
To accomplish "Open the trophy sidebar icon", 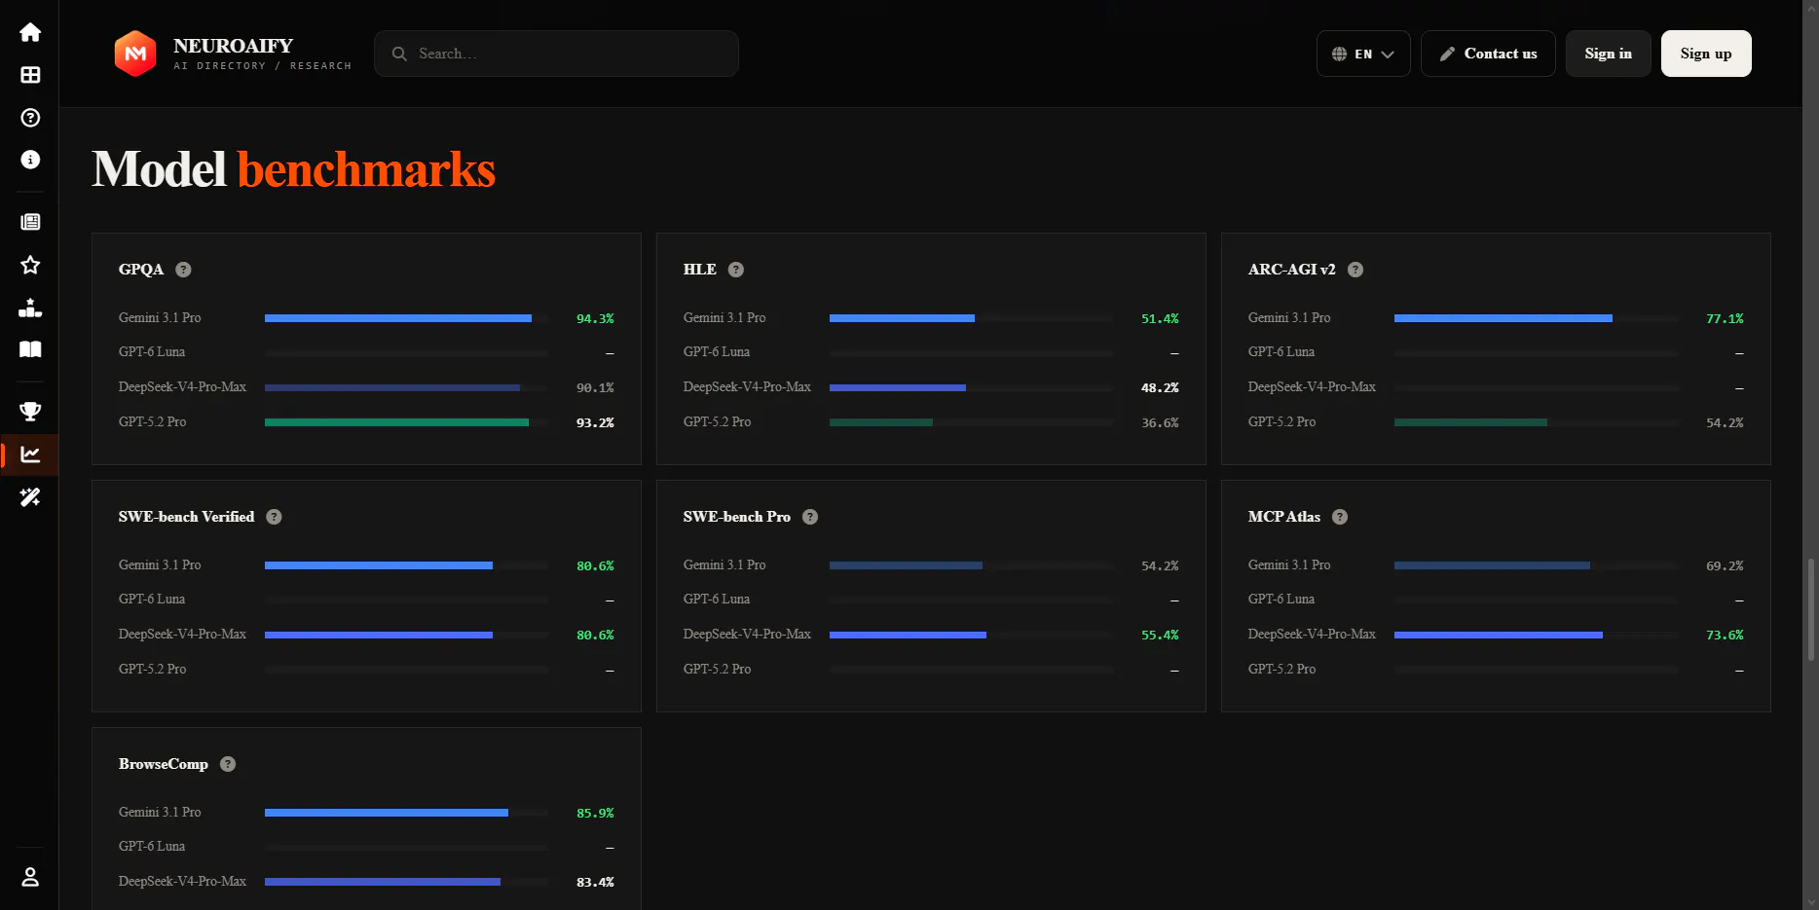I will (30, 412).
